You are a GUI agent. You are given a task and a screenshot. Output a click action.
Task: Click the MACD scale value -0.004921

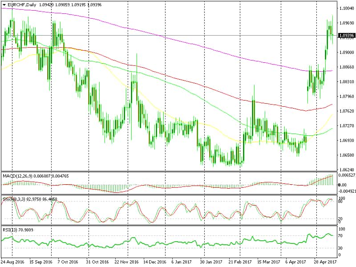coord(347,191)
